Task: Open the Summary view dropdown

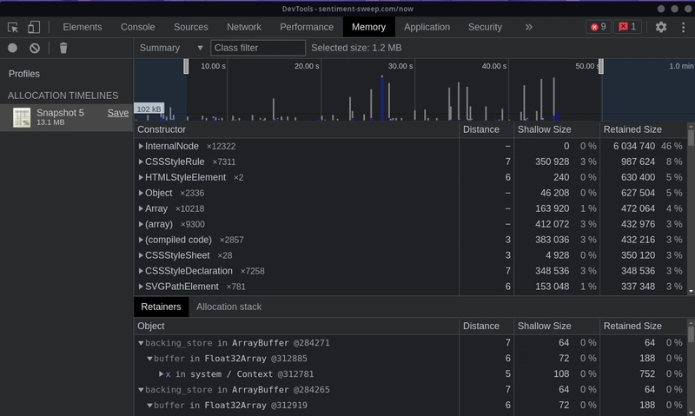Action: [171, 48]
